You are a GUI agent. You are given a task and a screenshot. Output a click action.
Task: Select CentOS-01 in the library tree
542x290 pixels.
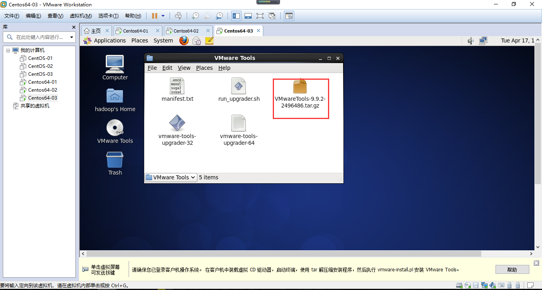pos(36,58)
